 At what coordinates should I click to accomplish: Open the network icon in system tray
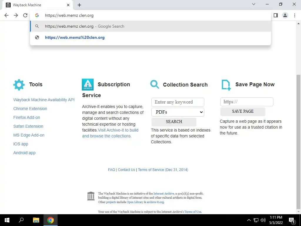[256, 220]
